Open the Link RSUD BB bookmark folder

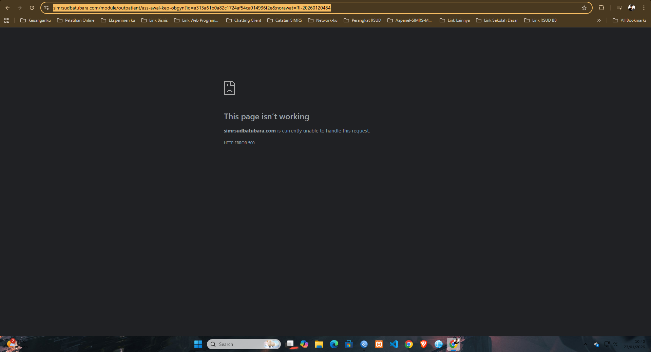pyautogui.click(x=540, y=20)
